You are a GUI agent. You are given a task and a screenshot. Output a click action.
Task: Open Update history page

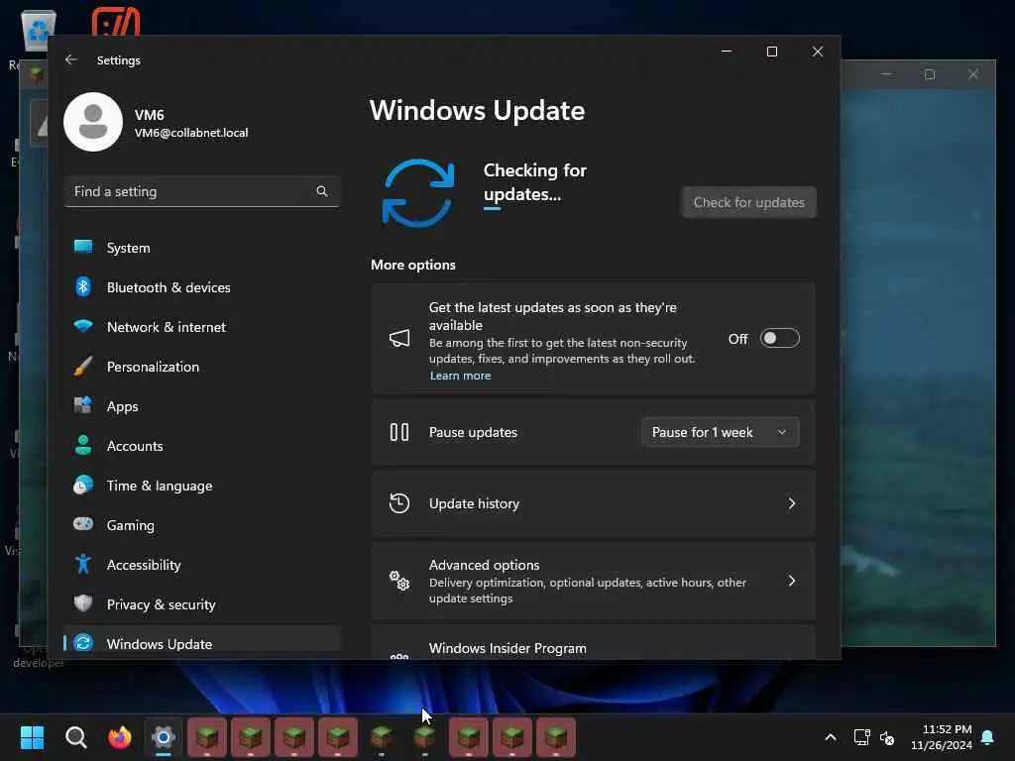(x=593, y=502)
